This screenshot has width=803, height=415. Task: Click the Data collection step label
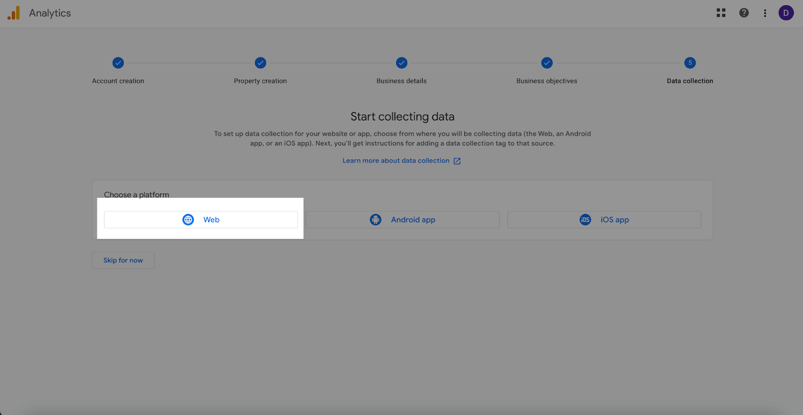(x=690, y=81)
